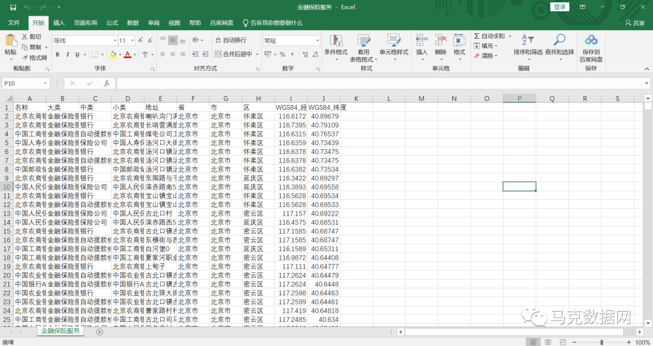Image resolution: width=653 pixels, height=346 pixels.
Task: Expand the formula bar chevron
Action: pyautogui.click(x=646, y=83)
